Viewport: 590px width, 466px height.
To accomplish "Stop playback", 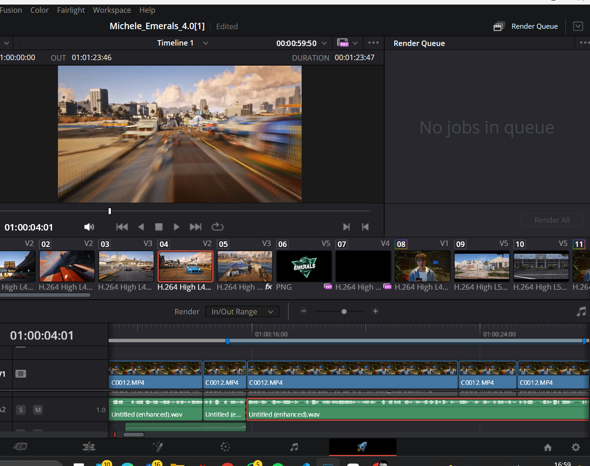I will [x=159, y=227].
